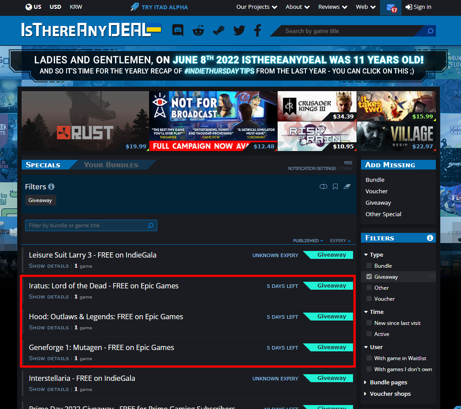Open the mail notifications icon with badge 17

point(391,7)
